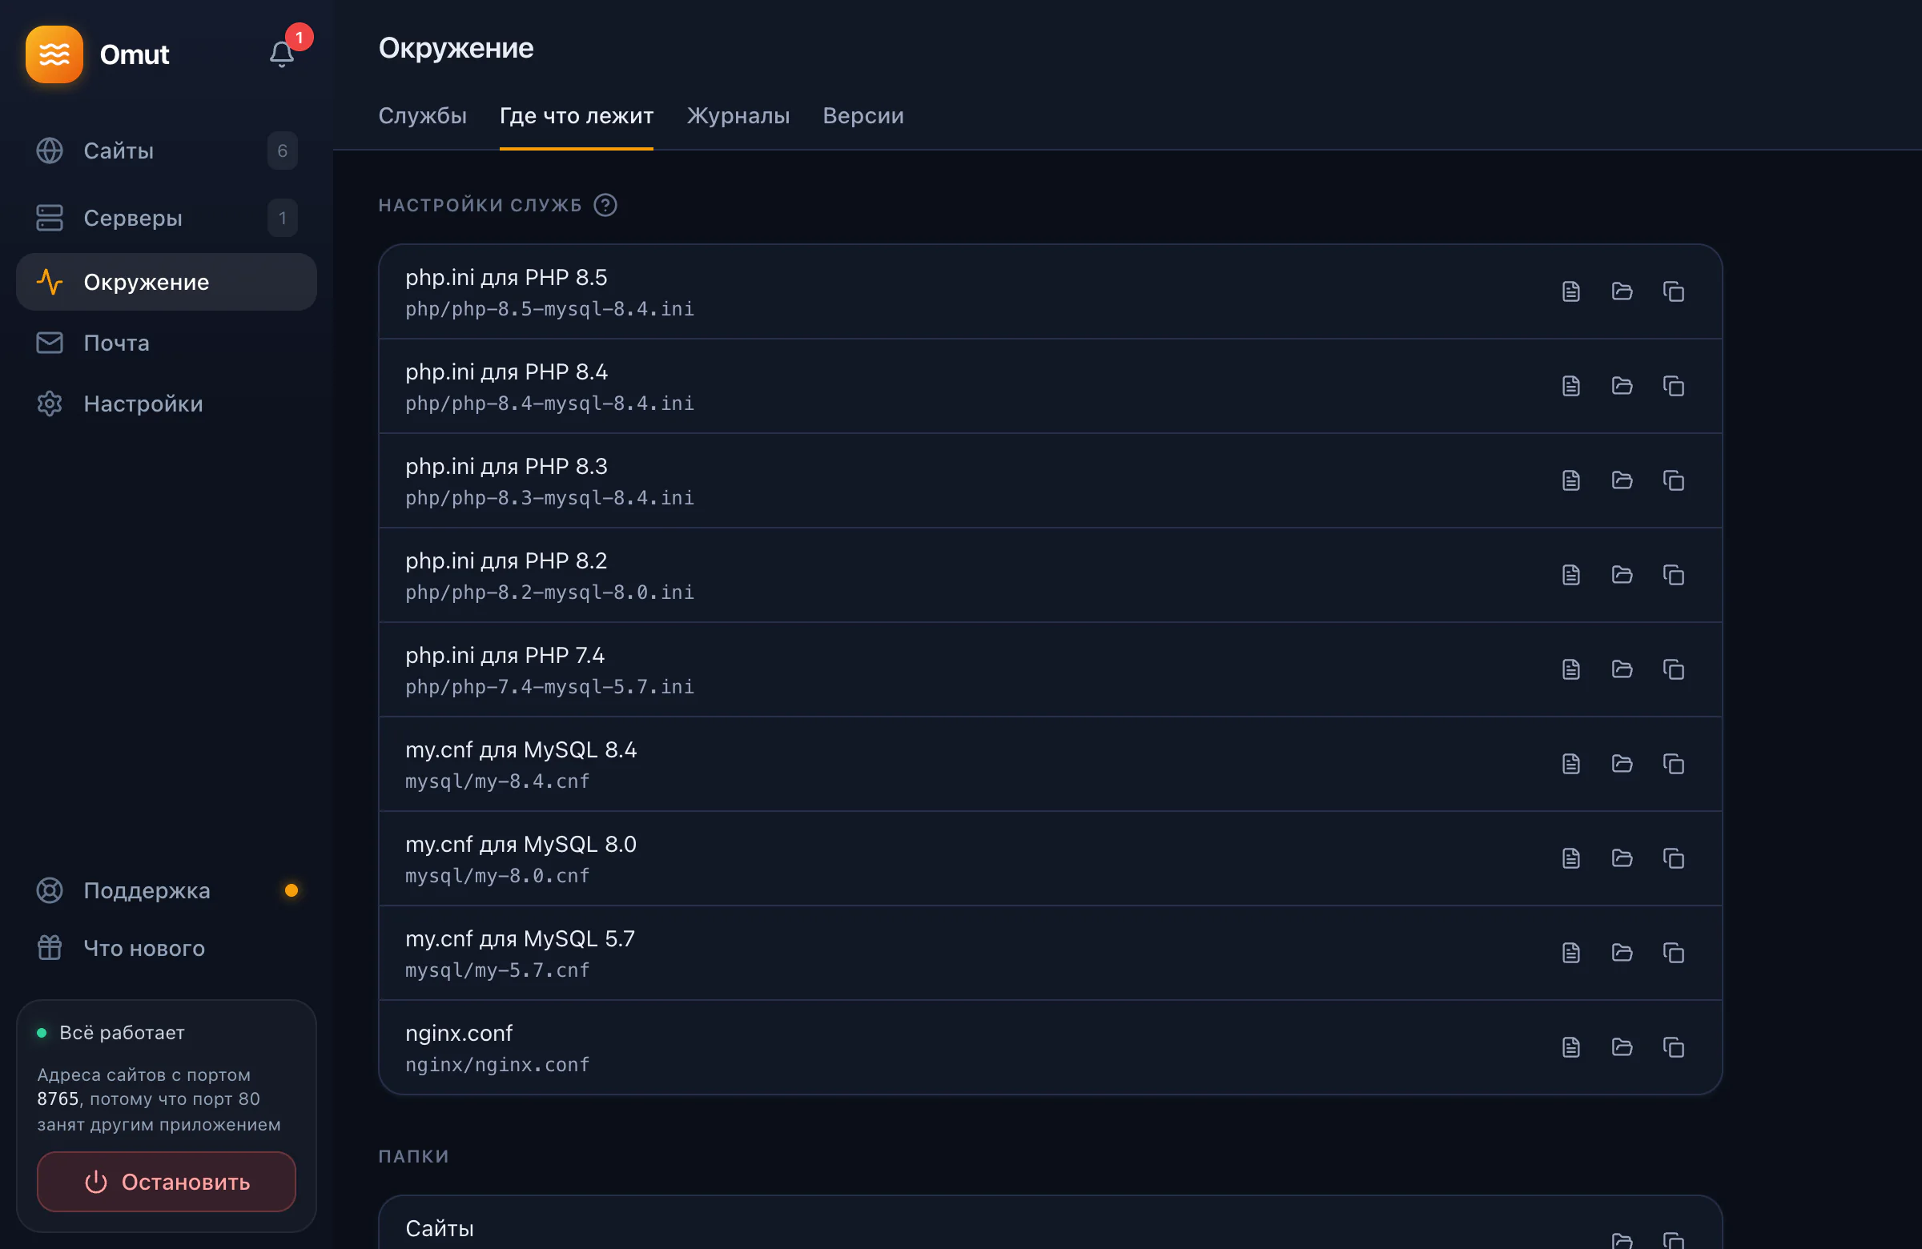
Task: Open the notifications bell
Action: 281,54
